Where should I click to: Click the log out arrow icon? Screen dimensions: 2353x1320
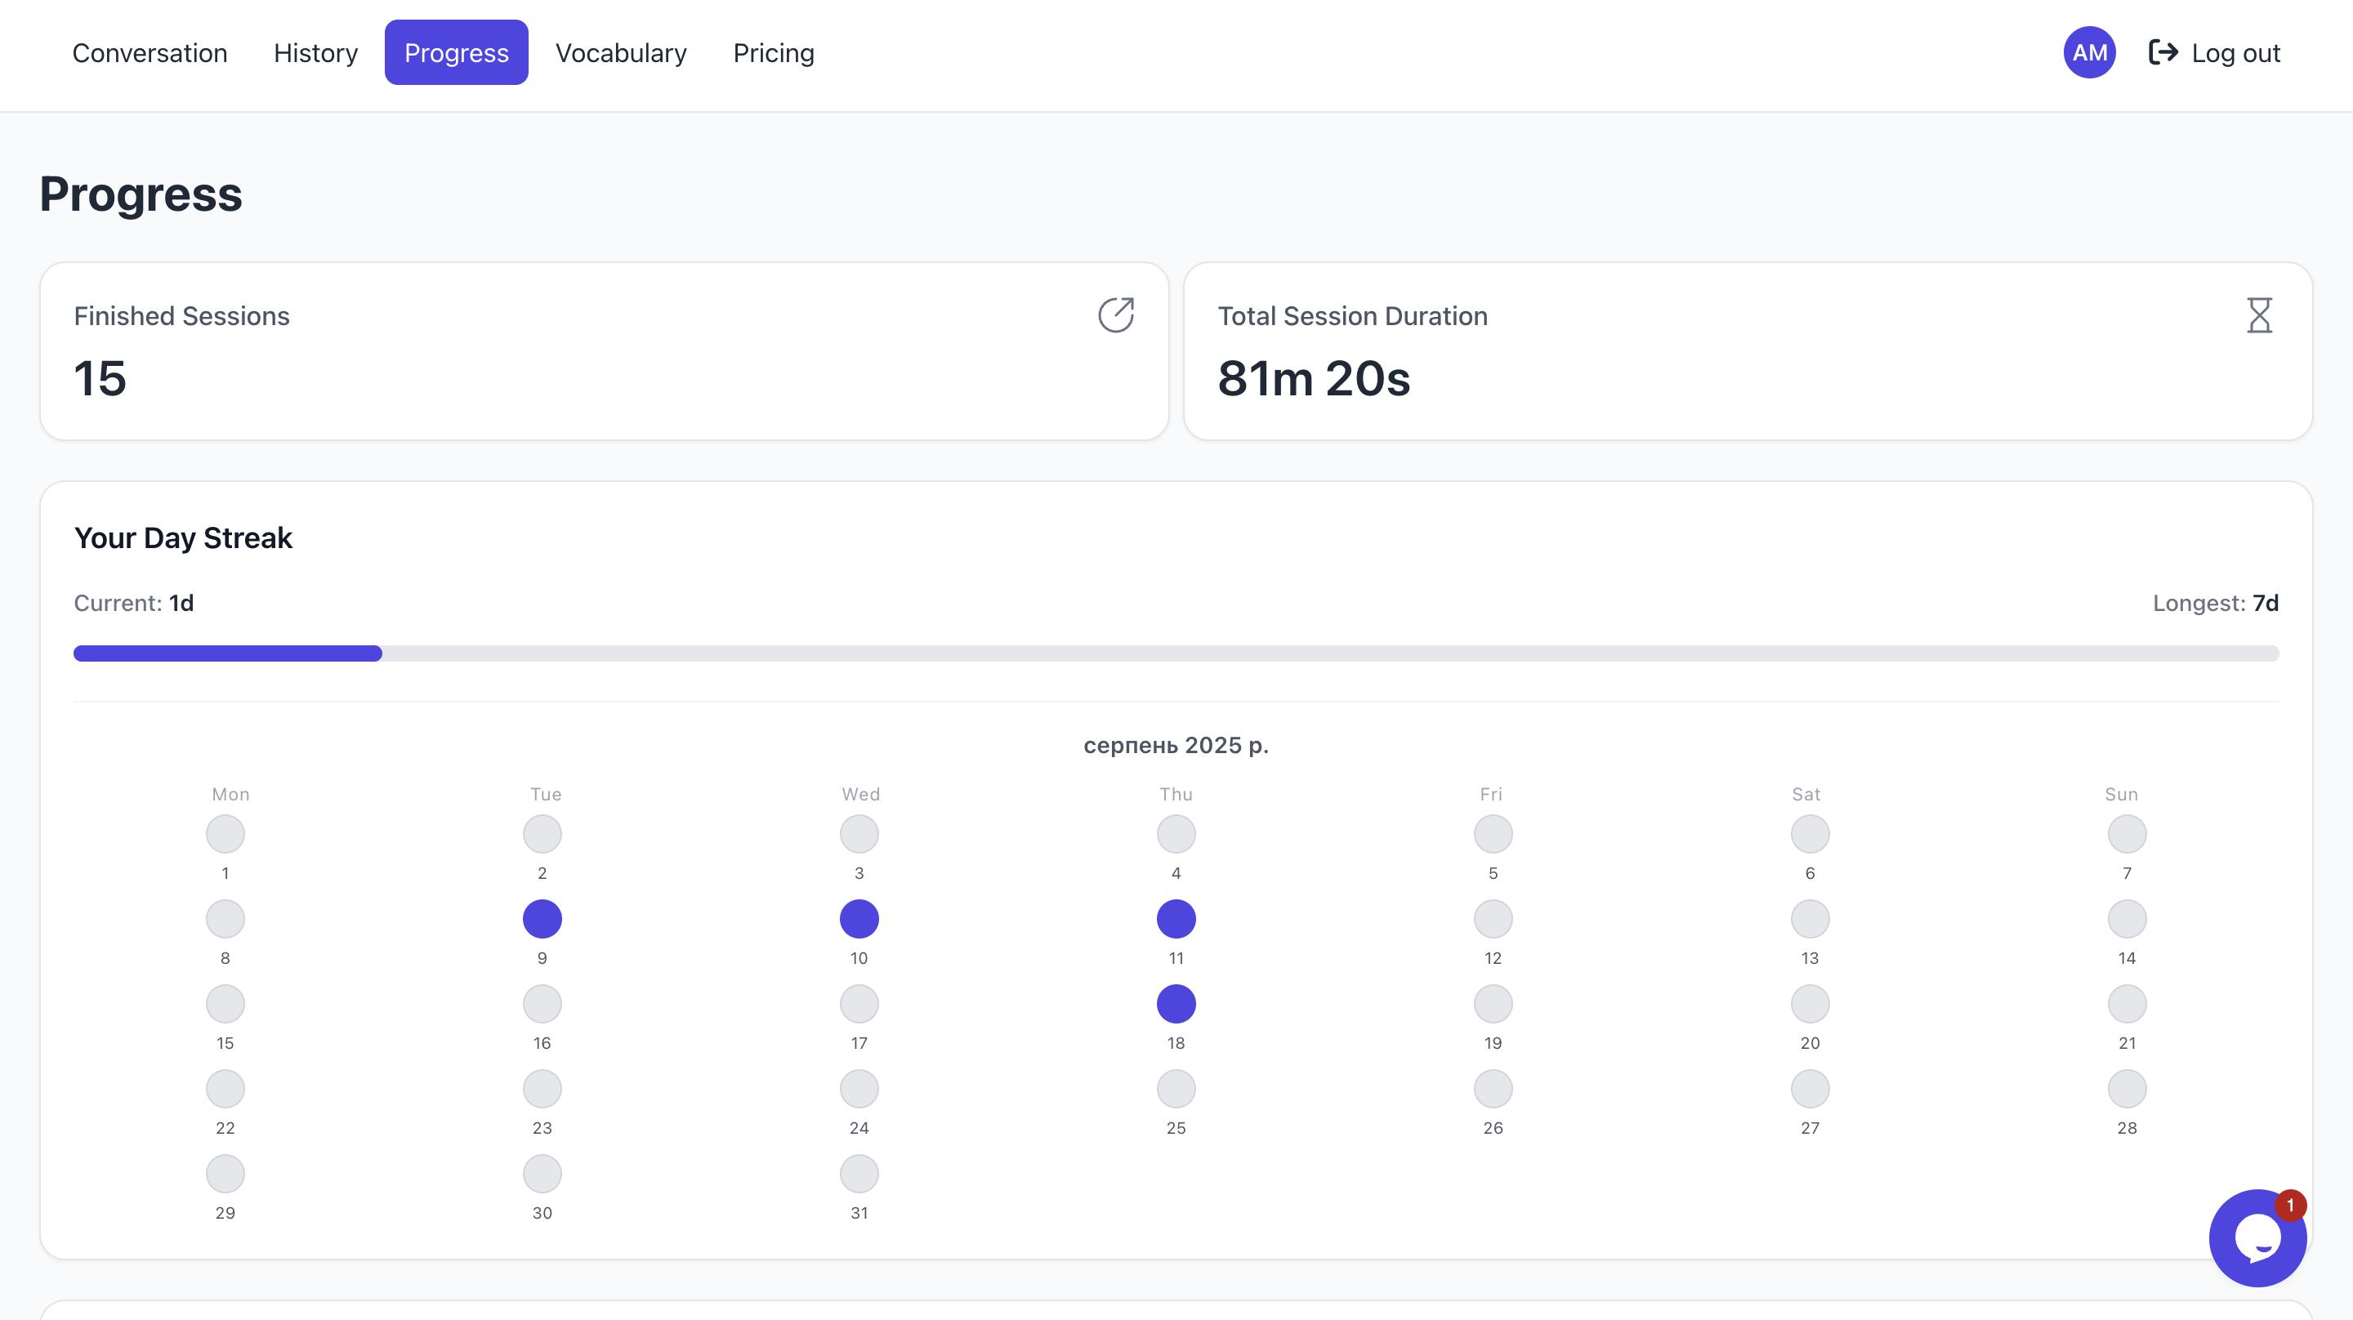point(2162,53)
